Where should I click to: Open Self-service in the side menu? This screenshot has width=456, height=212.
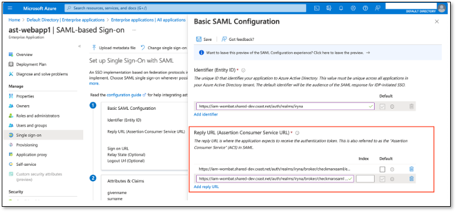pyautogui.click(x=26, y=165)
